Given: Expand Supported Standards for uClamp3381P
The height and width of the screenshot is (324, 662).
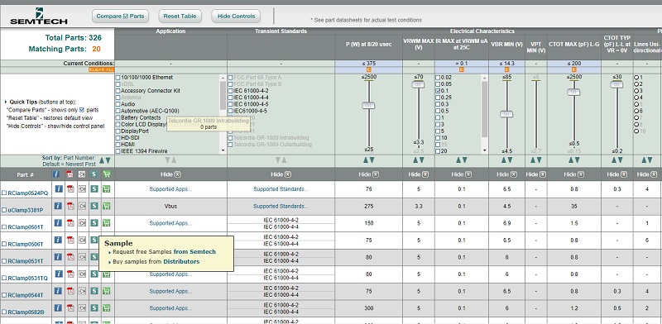Looking at the screenshot, I should tap(281, 207).
